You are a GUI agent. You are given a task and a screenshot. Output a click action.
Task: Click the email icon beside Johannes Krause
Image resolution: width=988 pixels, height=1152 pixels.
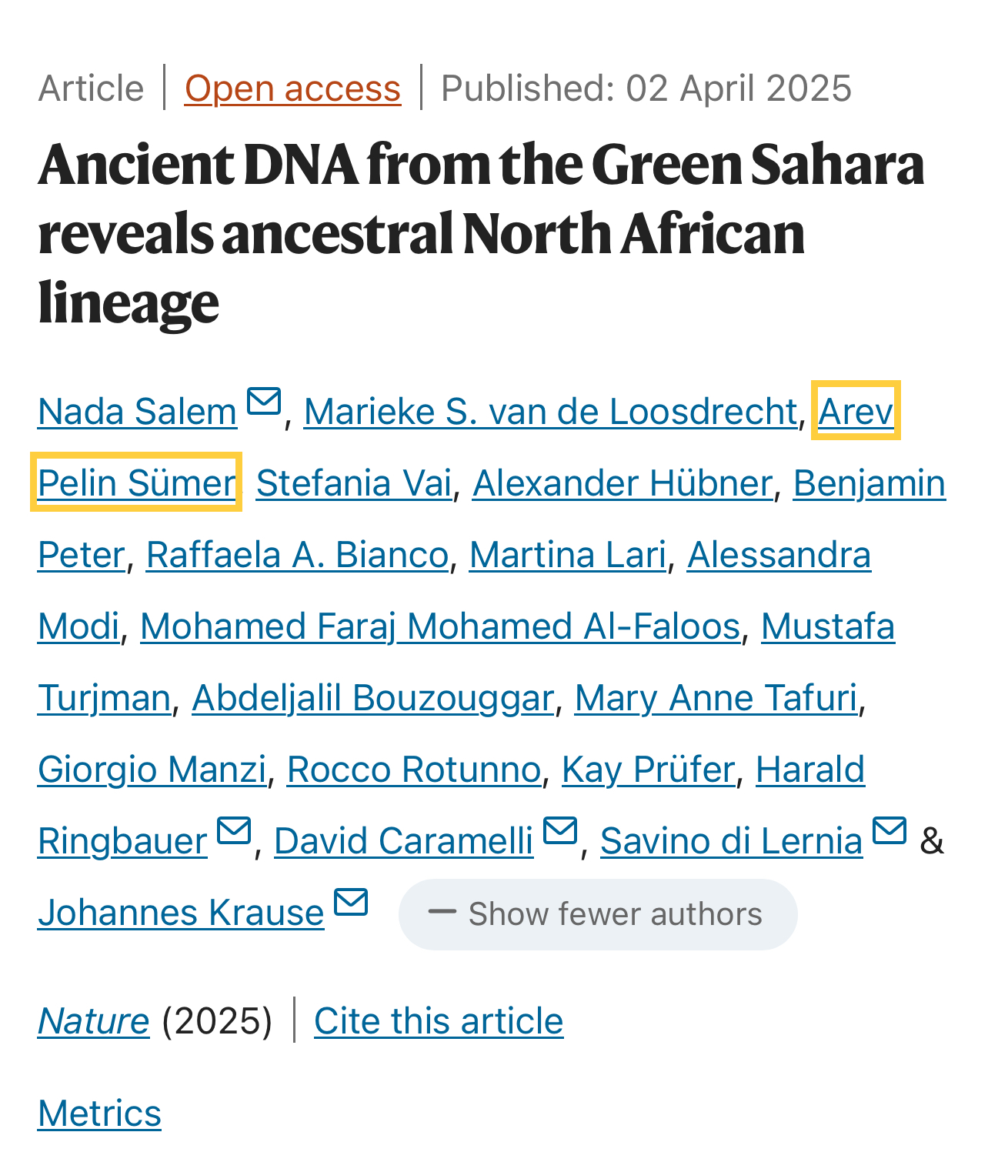tap(351, 903)
